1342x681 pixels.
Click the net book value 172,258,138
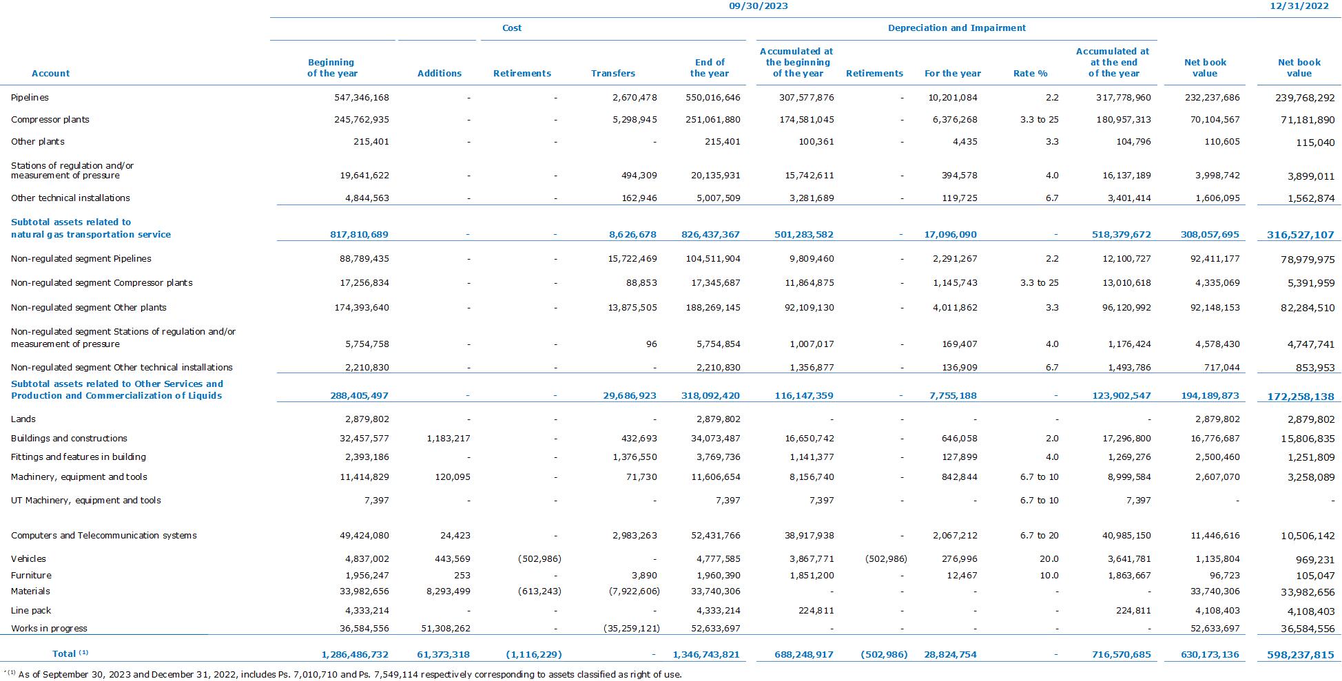[x=1301, y=397]
